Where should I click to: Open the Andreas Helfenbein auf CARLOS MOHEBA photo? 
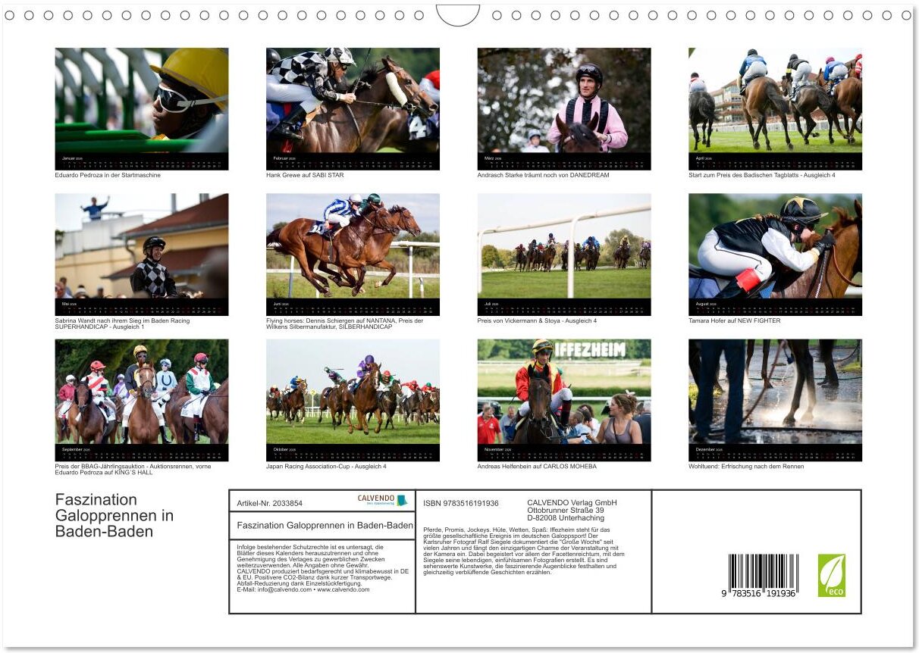coord(564,392)
